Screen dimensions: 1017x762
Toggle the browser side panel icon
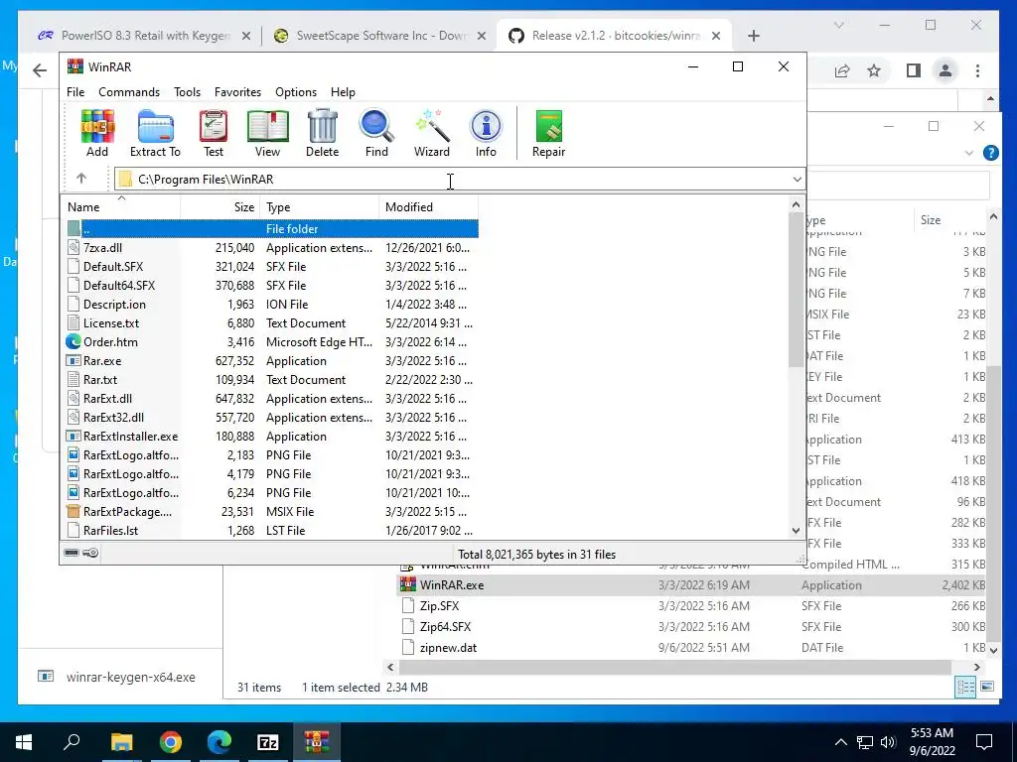914,70
